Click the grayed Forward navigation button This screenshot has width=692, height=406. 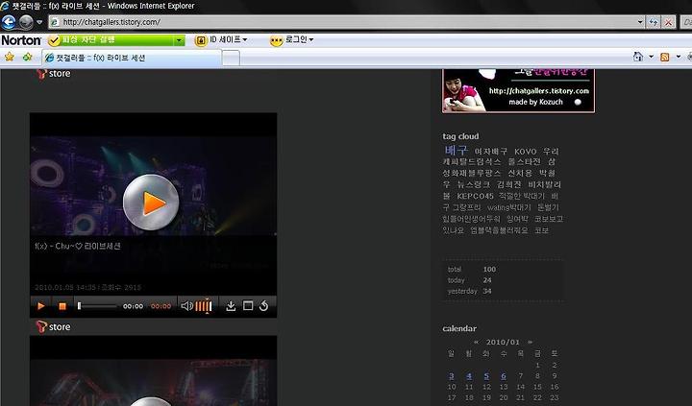(26, 22)
